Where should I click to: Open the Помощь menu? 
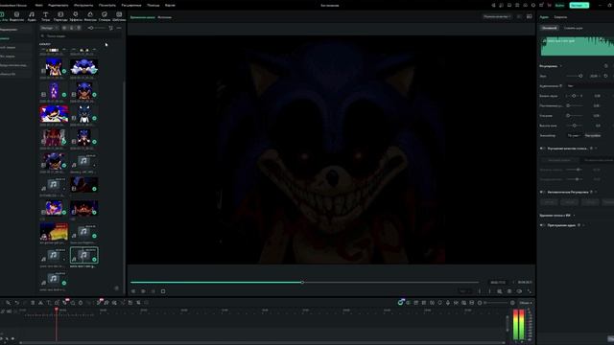point(153,5)
